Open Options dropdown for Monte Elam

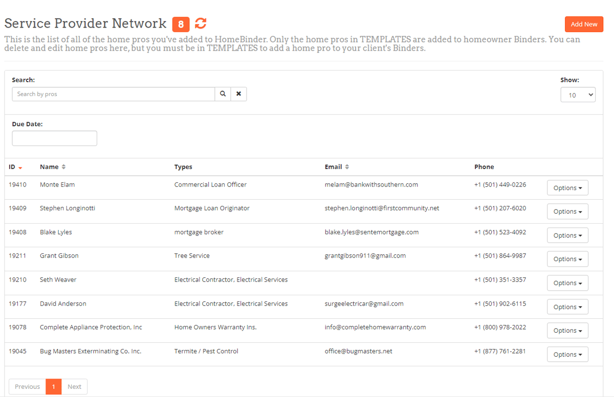(567, 188)
